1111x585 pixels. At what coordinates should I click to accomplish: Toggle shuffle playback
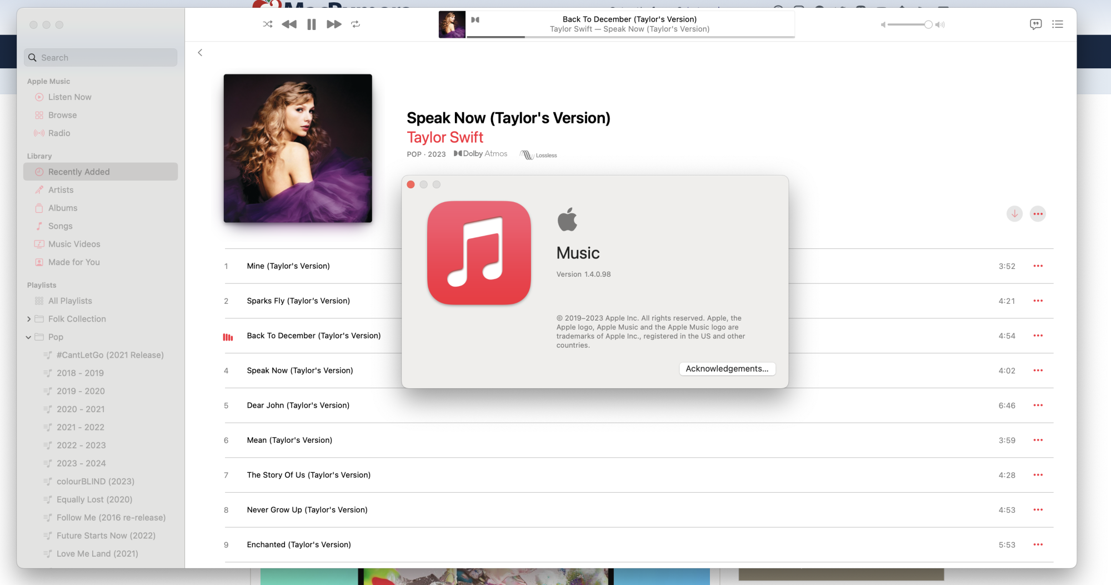268,24
